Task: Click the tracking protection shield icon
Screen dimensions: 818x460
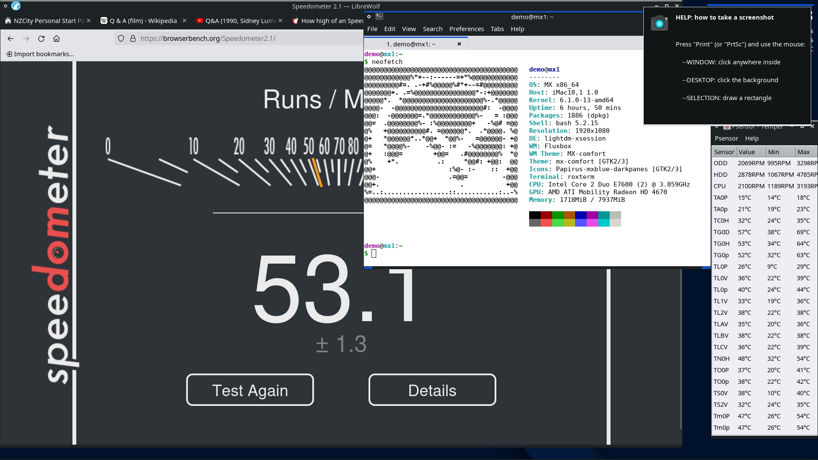Action: click(x=121, y=38)
